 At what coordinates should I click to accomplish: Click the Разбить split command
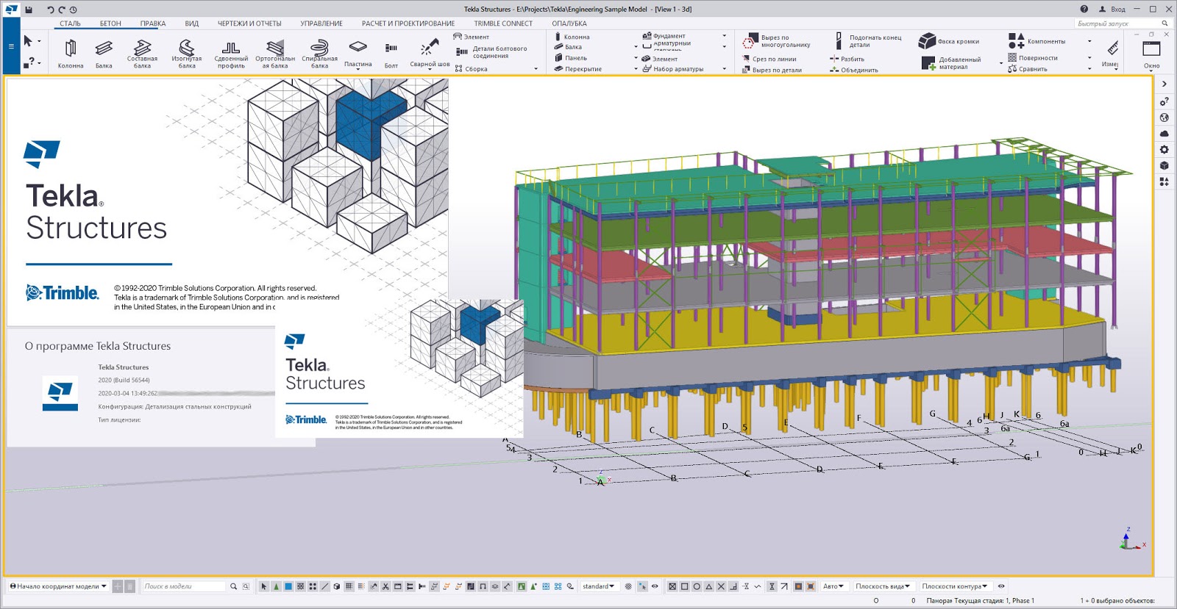click(x=847, y=59)
